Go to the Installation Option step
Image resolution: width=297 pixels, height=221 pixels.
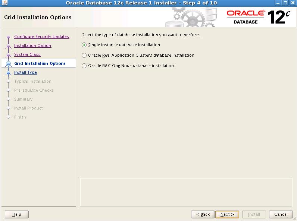click(x=32, y=45)
